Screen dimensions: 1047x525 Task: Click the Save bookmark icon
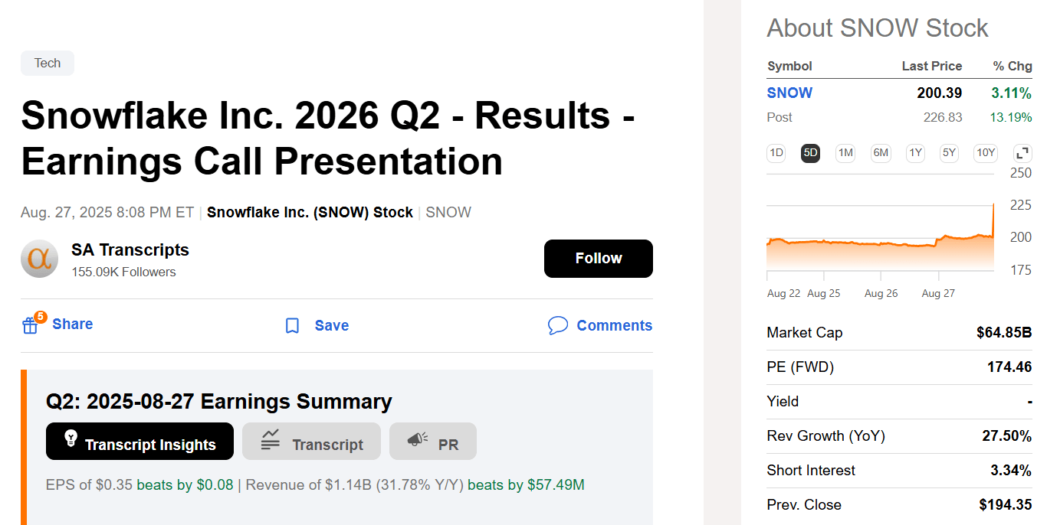[292, 326]
